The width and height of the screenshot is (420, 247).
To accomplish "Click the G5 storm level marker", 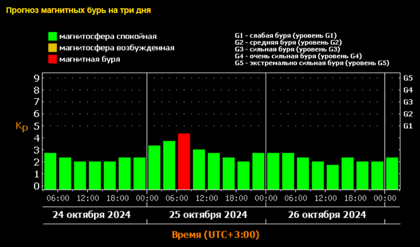I will [x=408, y=78].
